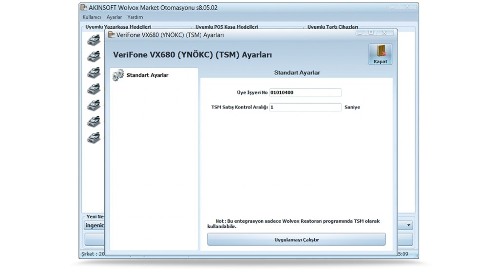Click the Not: Bu entegrasyon note text
Viewport: 499px width, 271px height.
tap(293, 224)
